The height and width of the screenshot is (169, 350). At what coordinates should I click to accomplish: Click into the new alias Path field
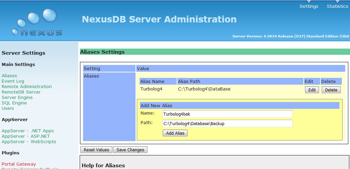pyautogui.click(x=227, y=123)
